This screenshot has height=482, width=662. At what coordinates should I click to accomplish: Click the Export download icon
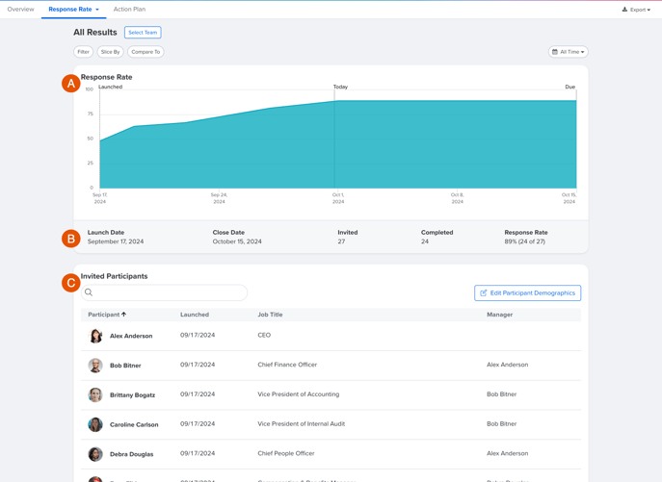[624, 10]
